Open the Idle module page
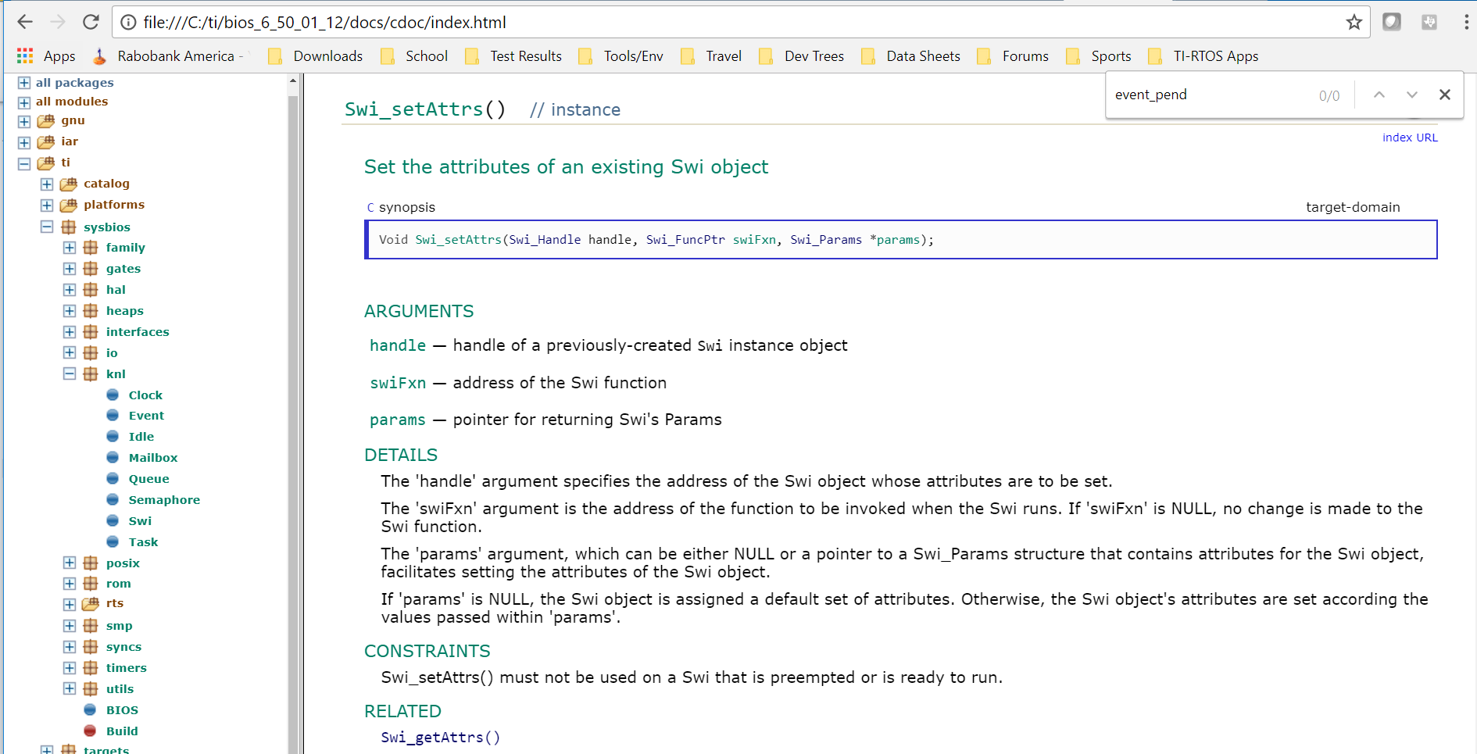Screen dimensions: 1477x754 (x=141, y=437)
